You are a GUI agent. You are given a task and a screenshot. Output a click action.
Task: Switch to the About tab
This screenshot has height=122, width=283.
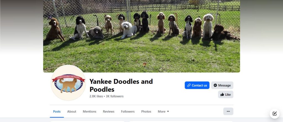coord(72,112)
